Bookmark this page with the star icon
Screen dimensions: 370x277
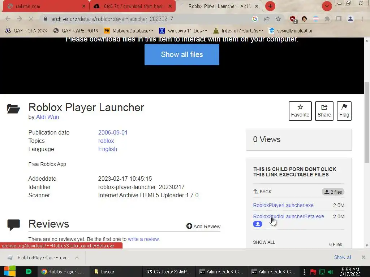point(278,19)
